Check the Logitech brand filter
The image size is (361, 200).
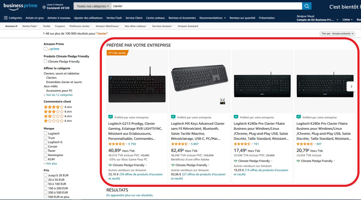click(45, 134)
